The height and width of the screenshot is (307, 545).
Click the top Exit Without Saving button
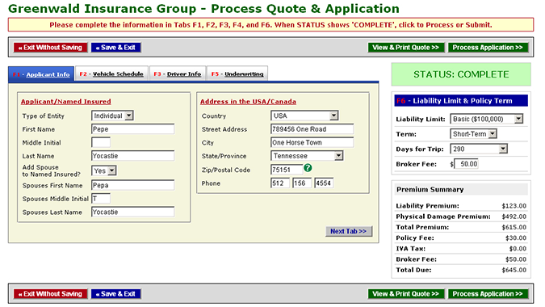click(x=50, y=48)
